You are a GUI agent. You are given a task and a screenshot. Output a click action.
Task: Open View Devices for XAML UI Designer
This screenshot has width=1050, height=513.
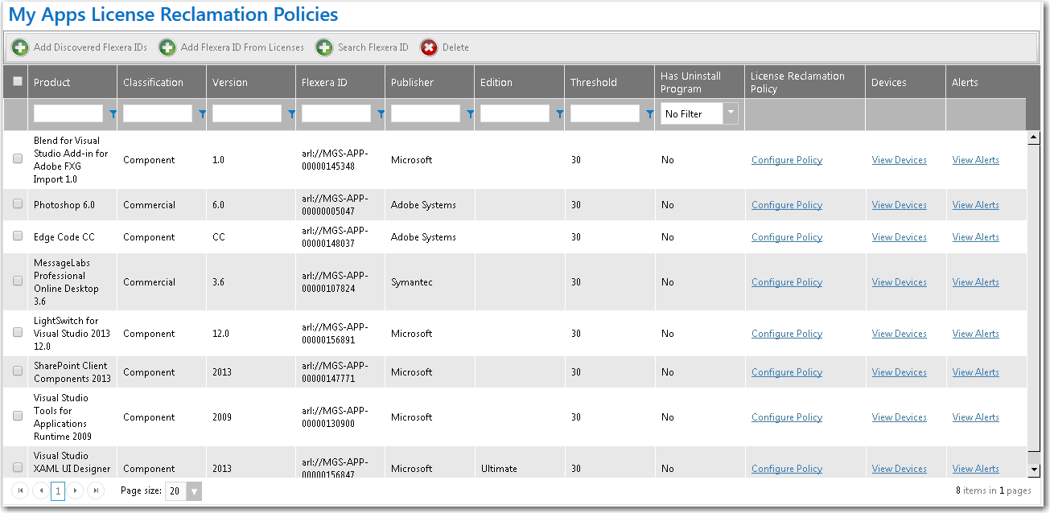click(900, 469)
